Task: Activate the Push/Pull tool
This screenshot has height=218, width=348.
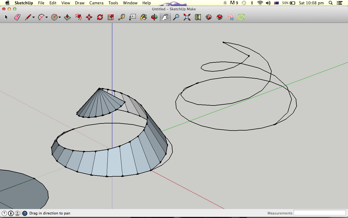Action: (x=67, y=17)
